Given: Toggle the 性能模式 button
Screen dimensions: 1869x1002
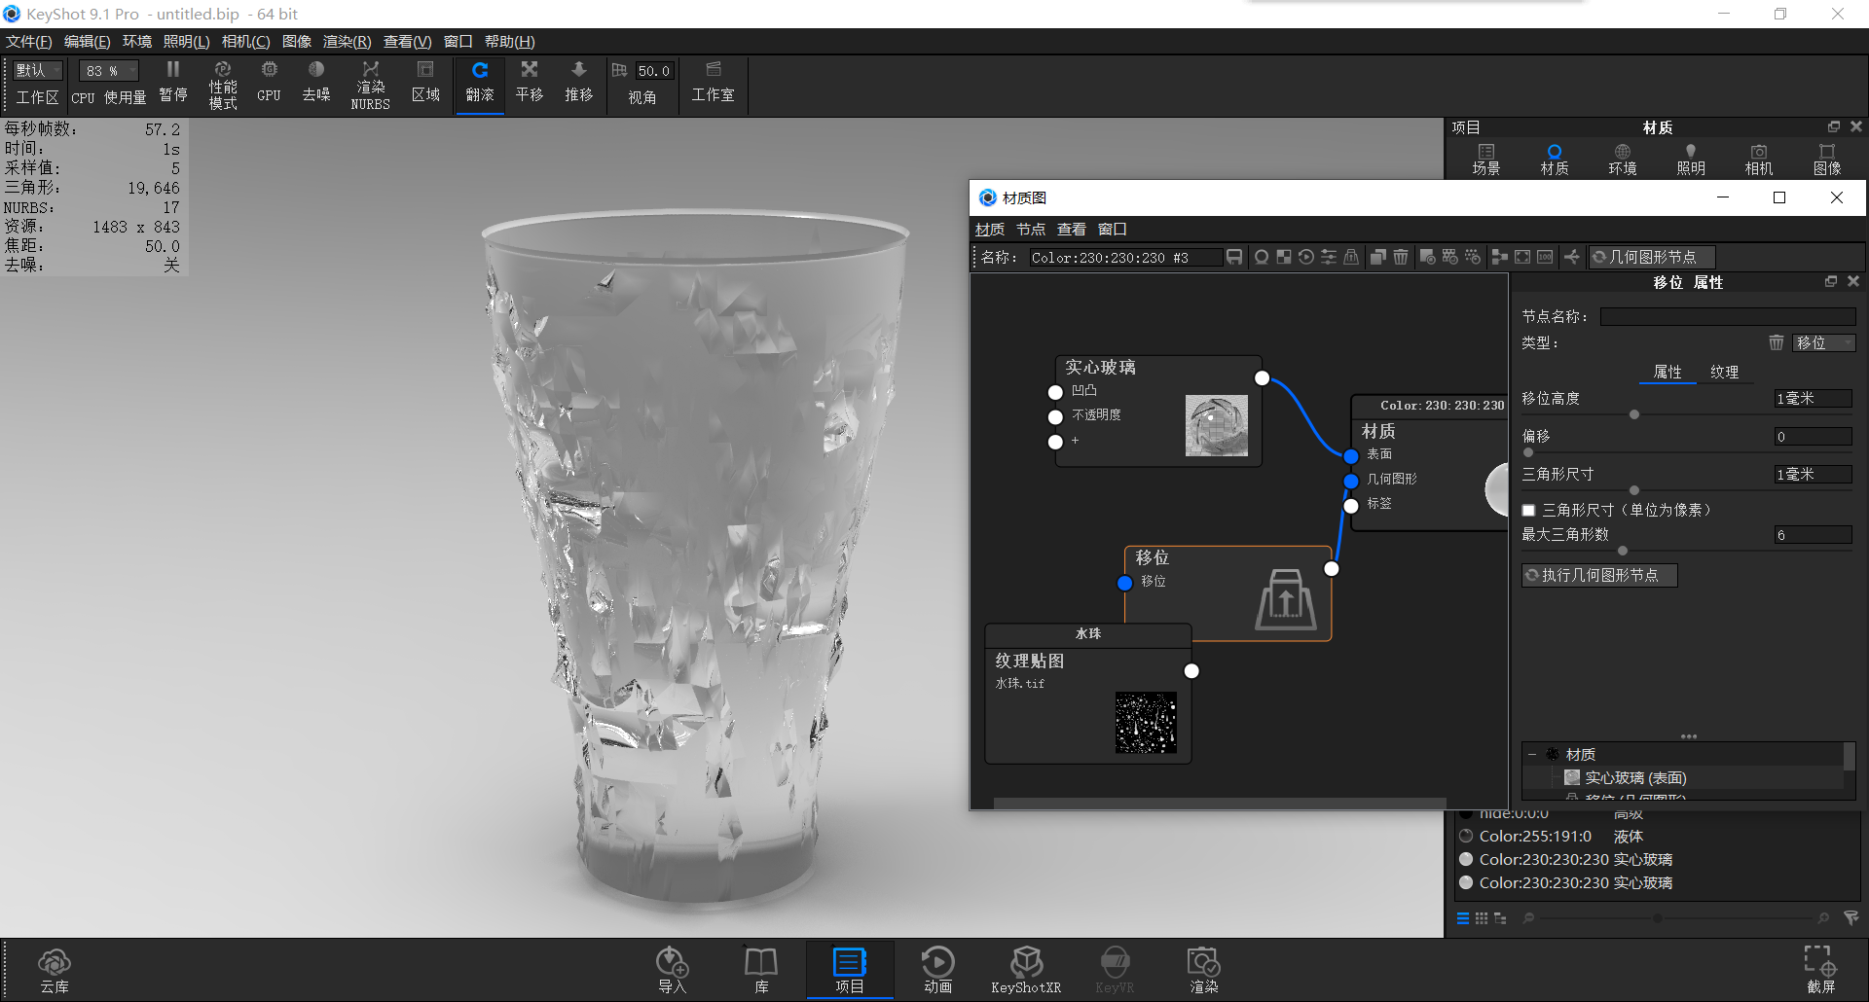Looking at the screenshot, I should click(x=222, y=84).
